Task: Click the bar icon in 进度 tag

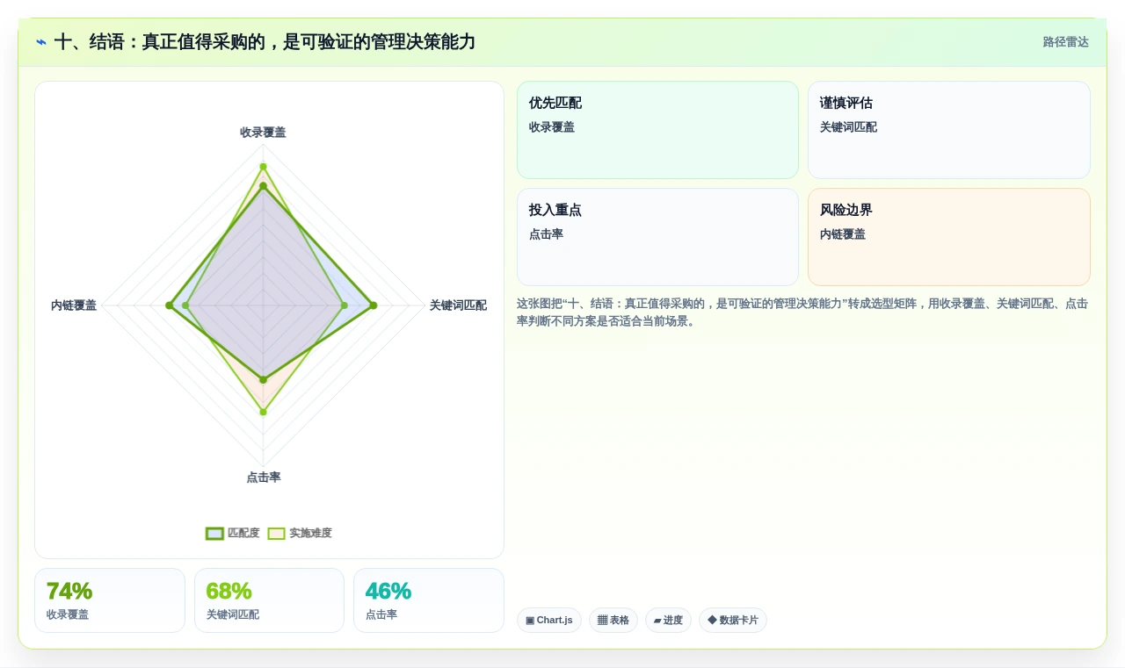Action: pos(657,621)
